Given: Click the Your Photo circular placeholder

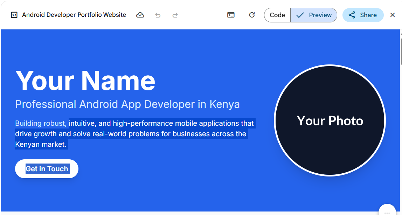Looking at the screenshot, I should [330, 120].
